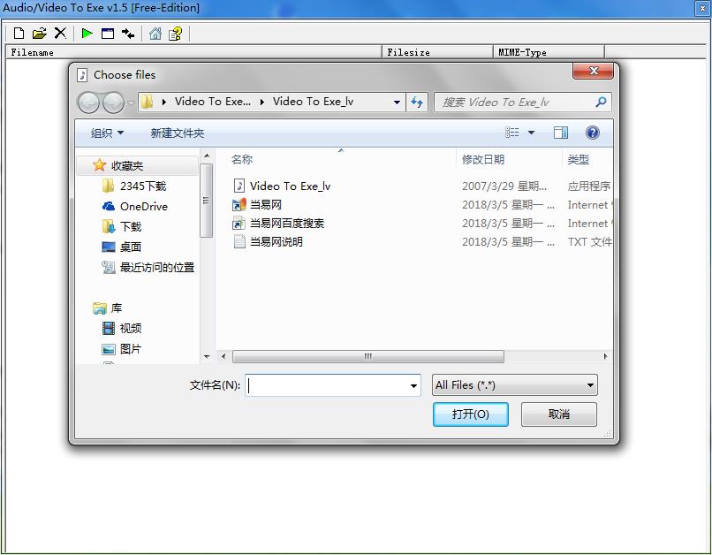Open the window options toolbar icon
712x555 pixels.
108,34
